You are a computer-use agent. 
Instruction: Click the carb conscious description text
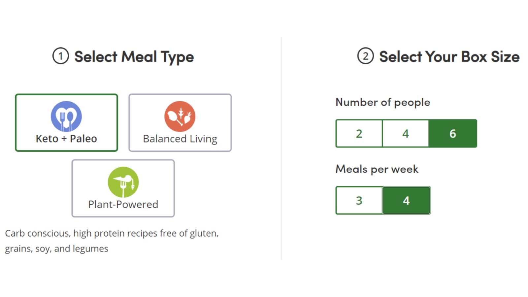coord(112,241)
